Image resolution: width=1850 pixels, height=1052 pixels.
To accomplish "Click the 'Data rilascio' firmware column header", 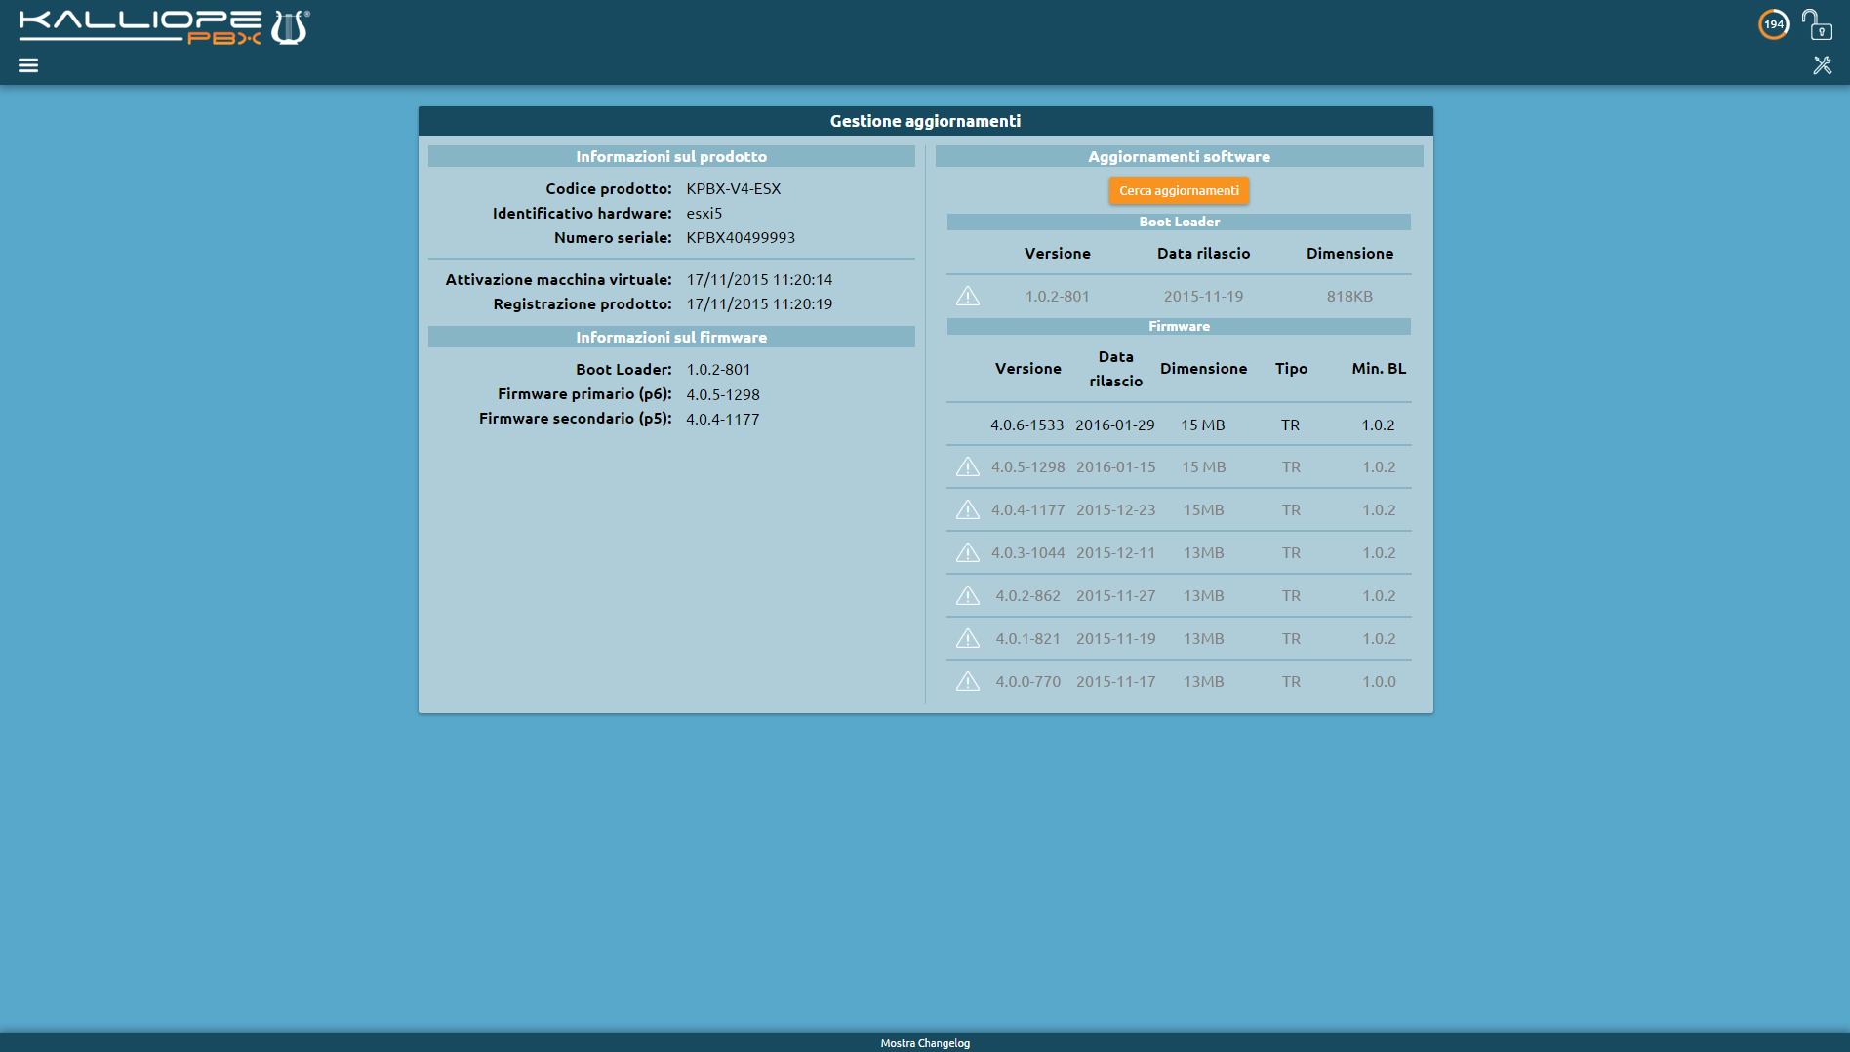I will tap(1116, 368).
